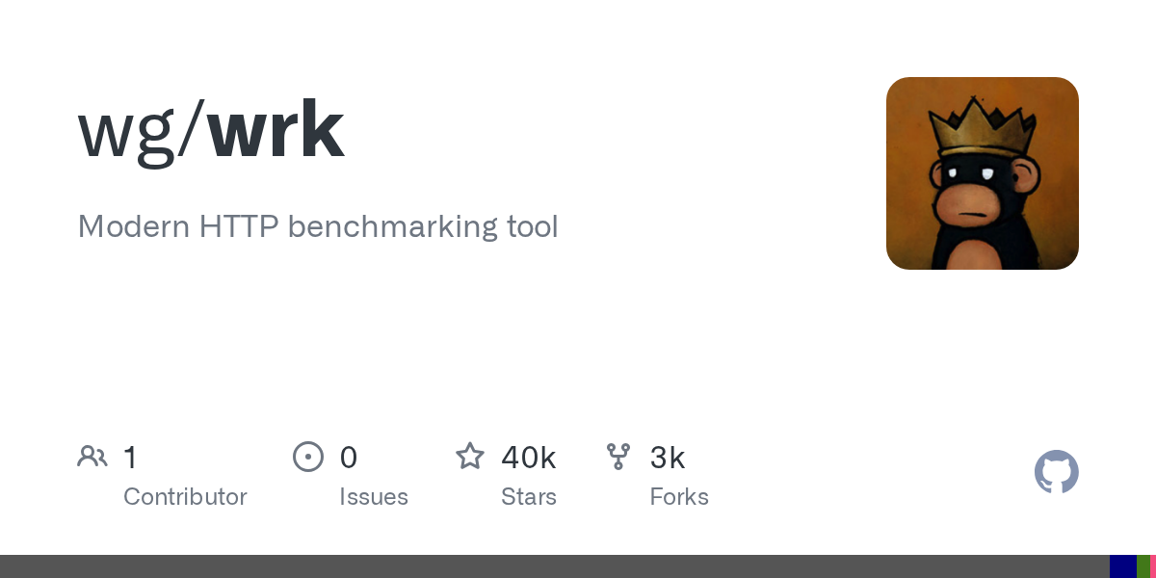This screenshot has height=578, width=1156.
Task: Click the gray segment of the language bar
Action: pos(555,566)
